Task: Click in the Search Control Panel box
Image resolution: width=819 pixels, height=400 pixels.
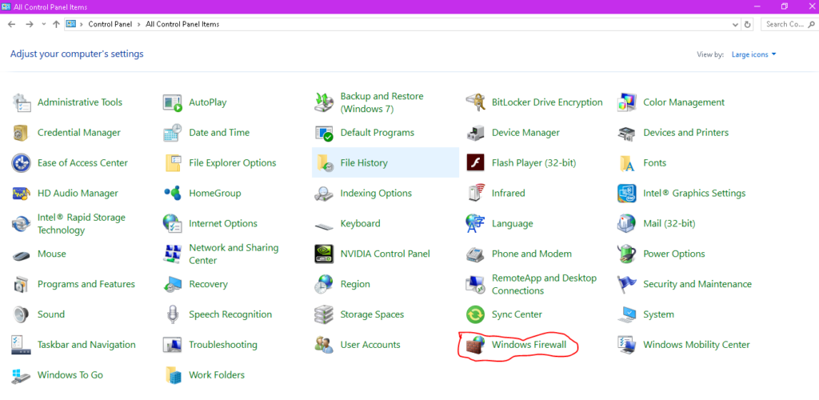Action: click(789, 25)
